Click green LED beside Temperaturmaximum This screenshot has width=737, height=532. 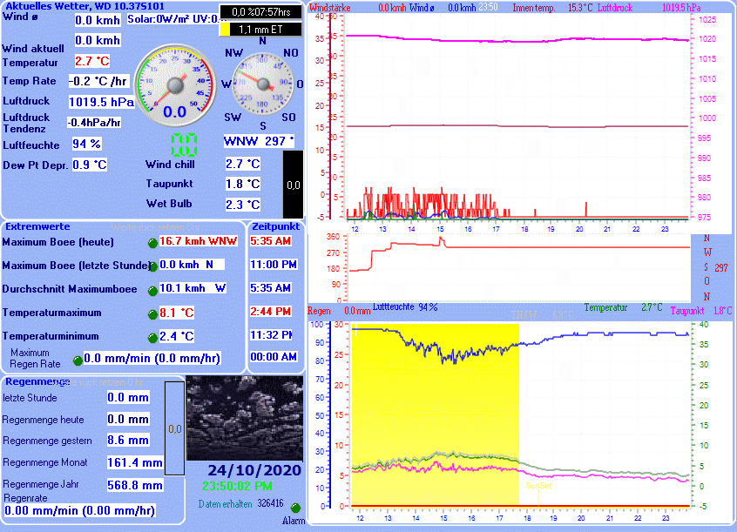(152, 313)
